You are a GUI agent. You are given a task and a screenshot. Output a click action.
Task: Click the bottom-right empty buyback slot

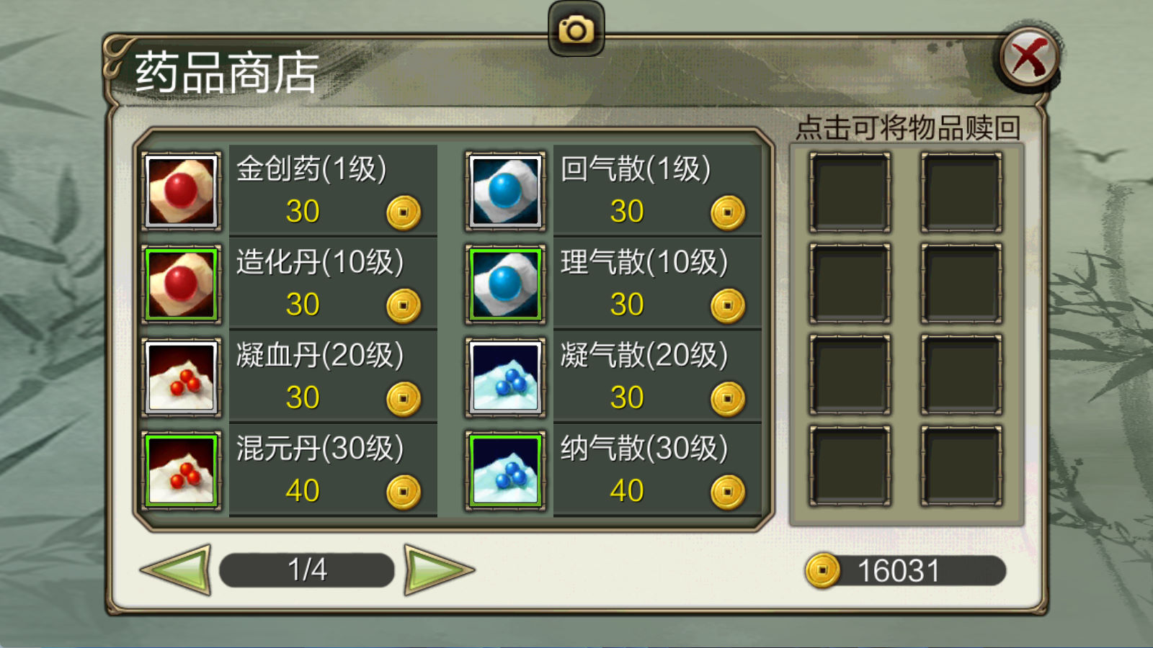(961, 466)
